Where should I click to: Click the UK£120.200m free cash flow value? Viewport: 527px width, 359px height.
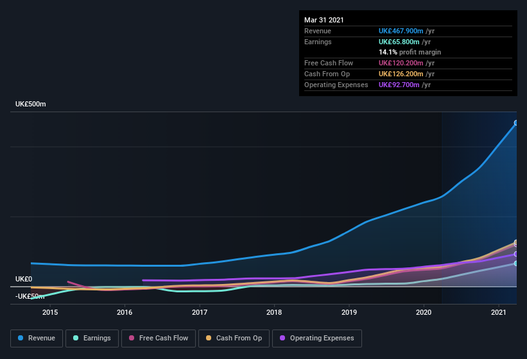pos(401,63)
